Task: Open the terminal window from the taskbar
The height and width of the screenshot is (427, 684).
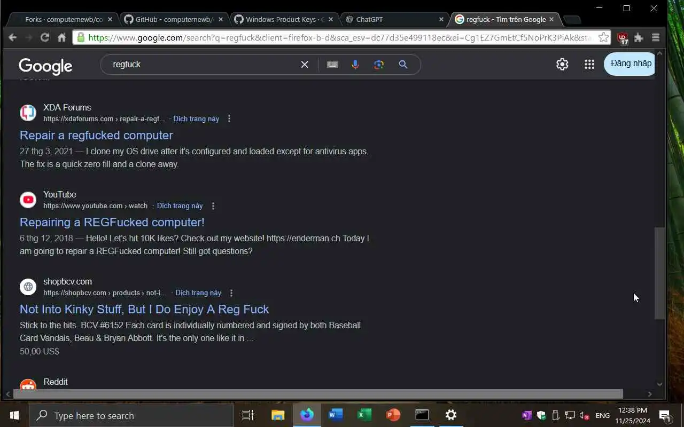Action: 422,415
